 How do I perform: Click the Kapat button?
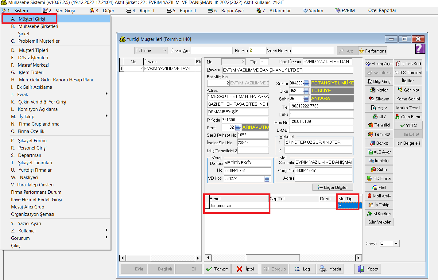click(x=368, y=269)
